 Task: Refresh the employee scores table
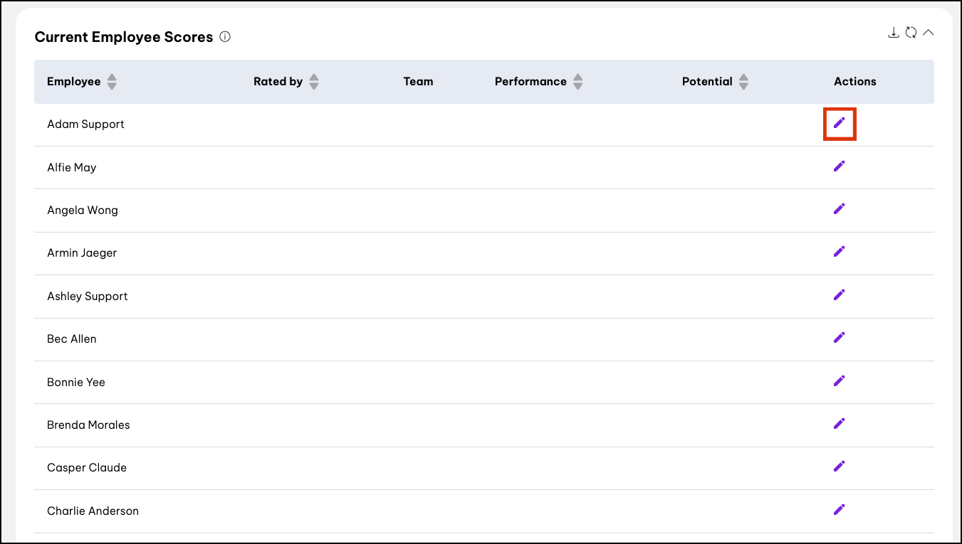[911, 33]
